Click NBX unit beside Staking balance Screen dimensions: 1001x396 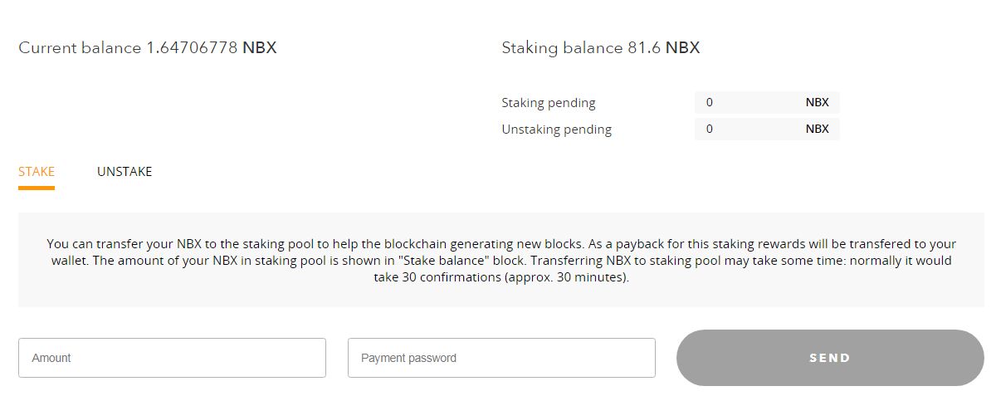click(x=683, y=48)
